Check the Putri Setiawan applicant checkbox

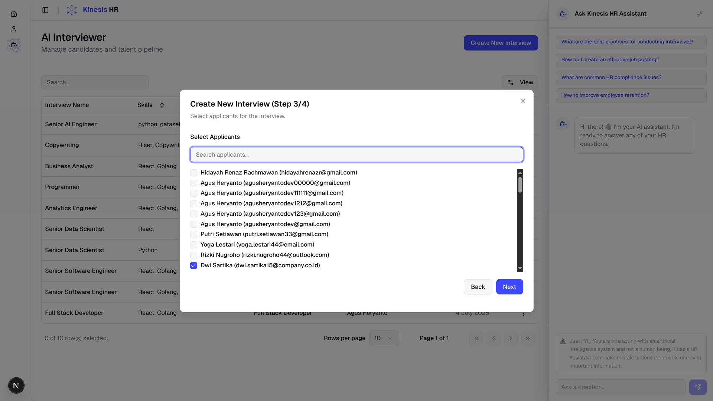193,234
